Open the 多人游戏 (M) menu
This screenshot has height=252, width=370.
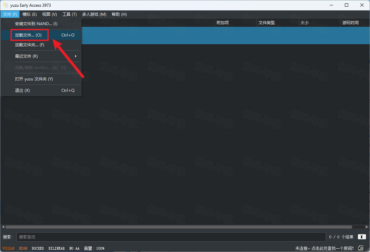[x=94, y=14]
